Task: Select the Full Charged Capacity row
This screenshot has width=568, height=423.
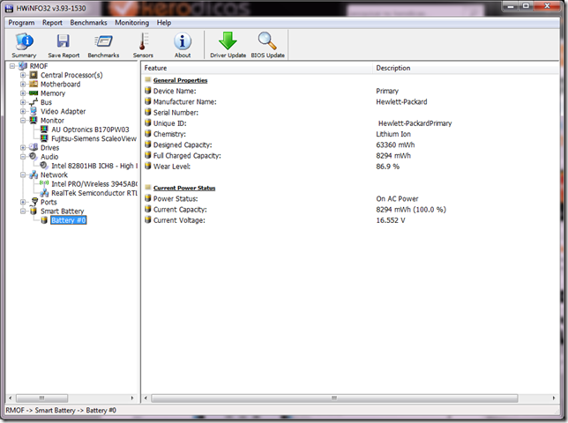Action: (x=351, y=156)
